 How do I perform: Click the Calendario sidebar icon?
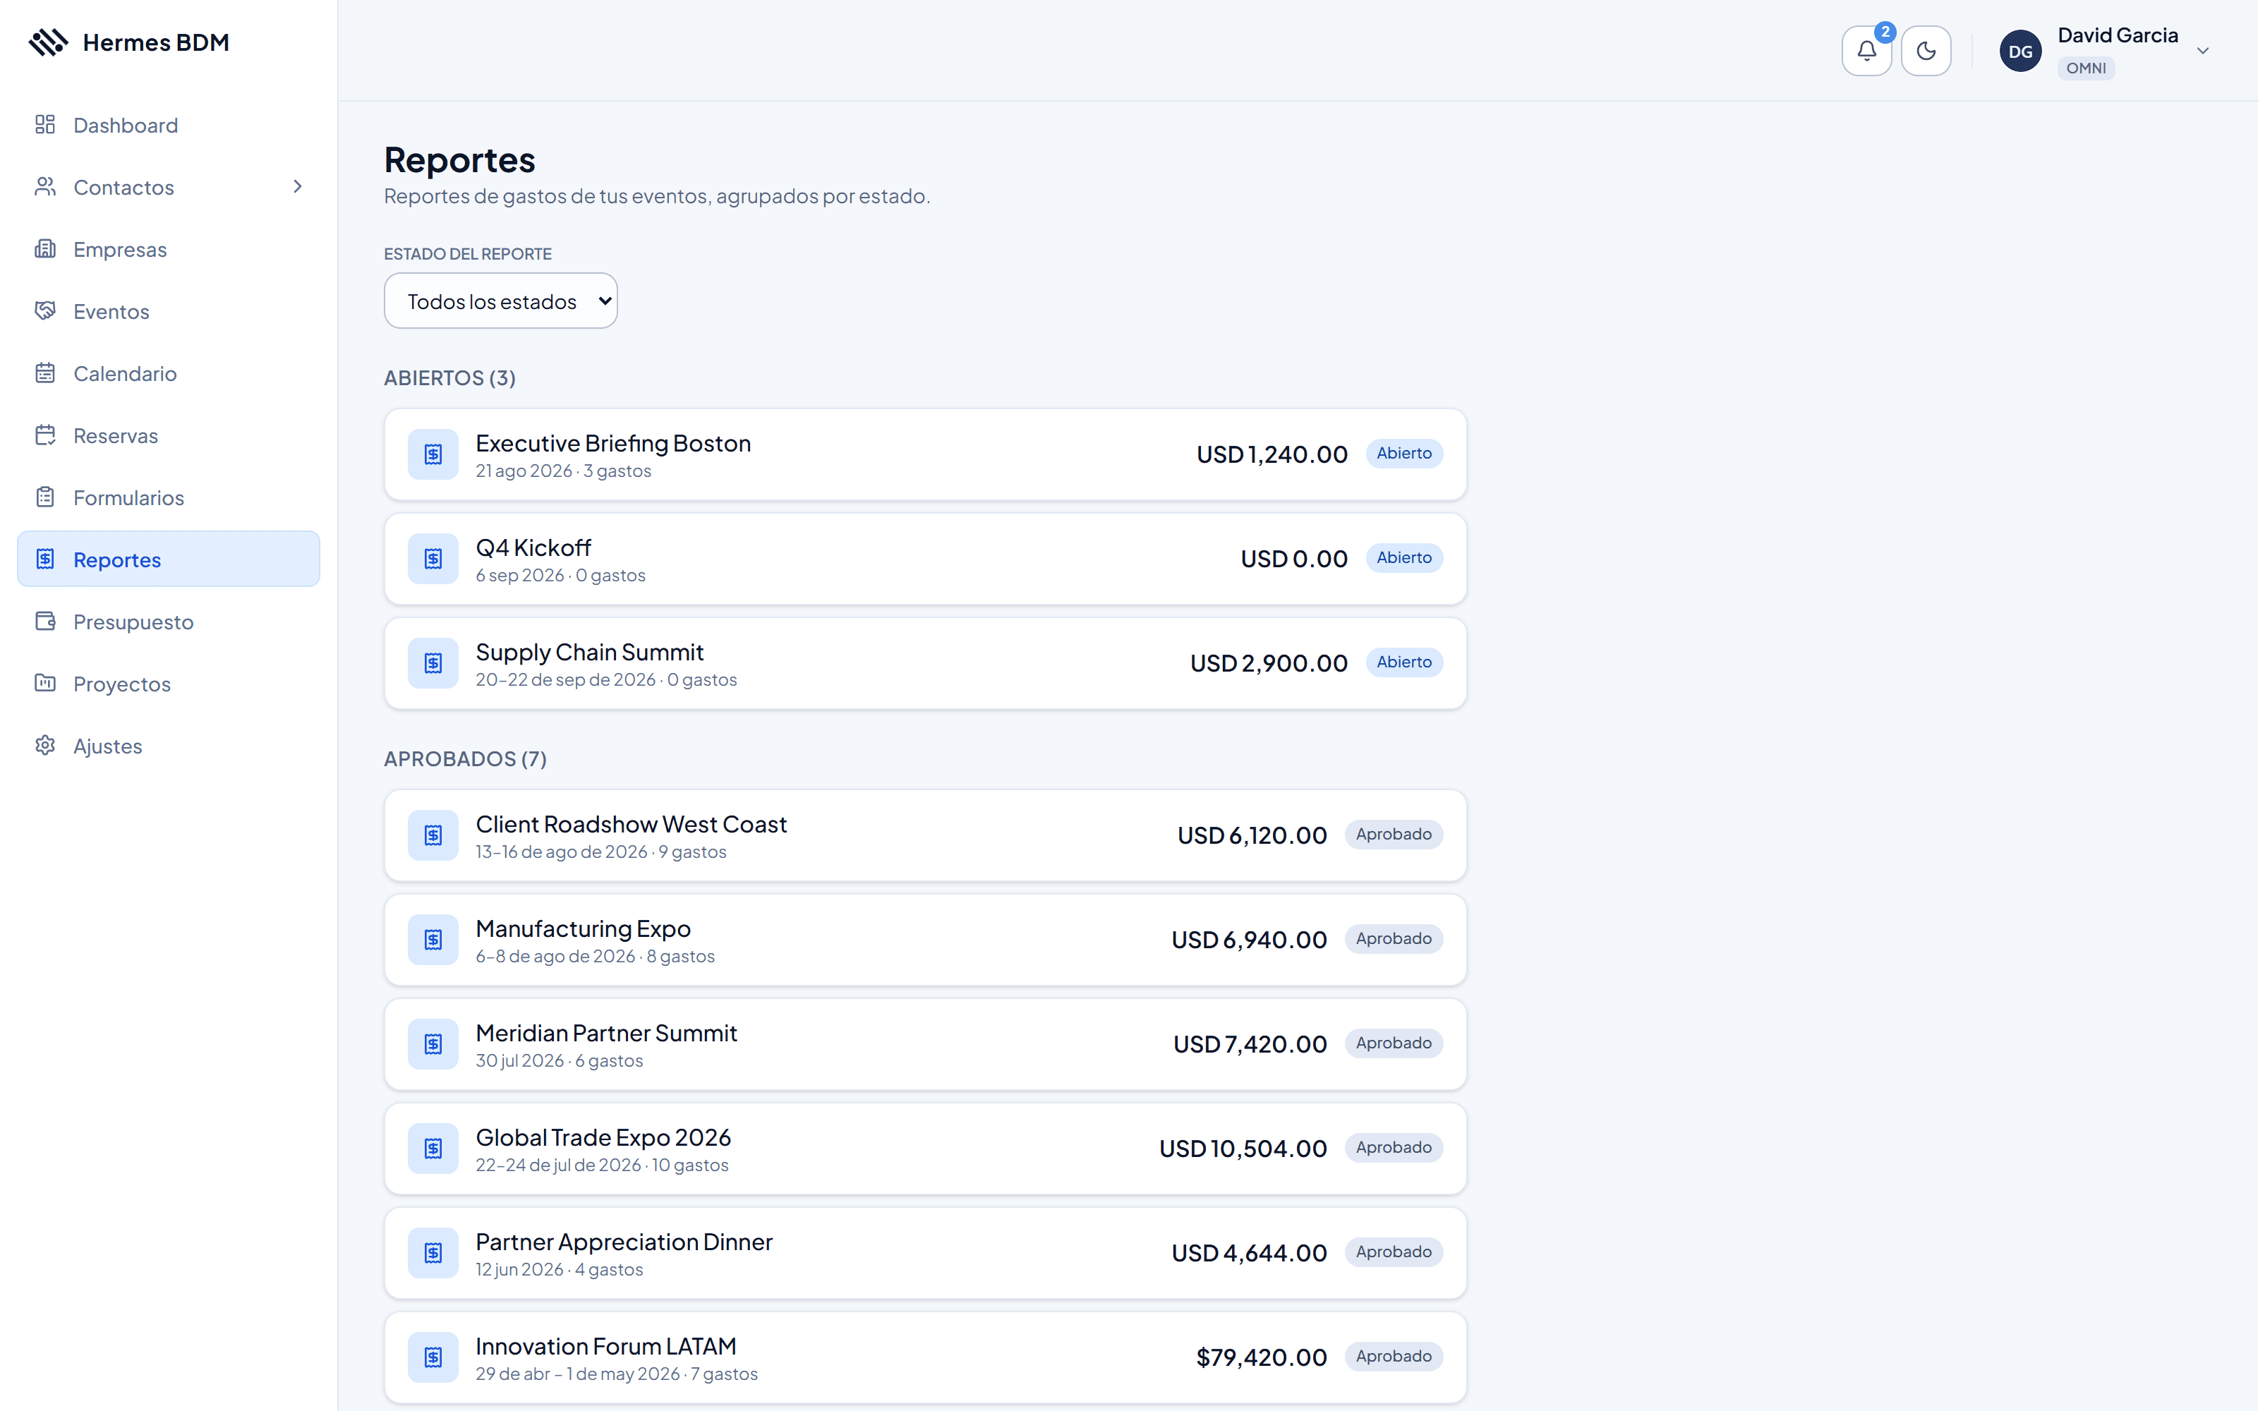coord(44,373)
